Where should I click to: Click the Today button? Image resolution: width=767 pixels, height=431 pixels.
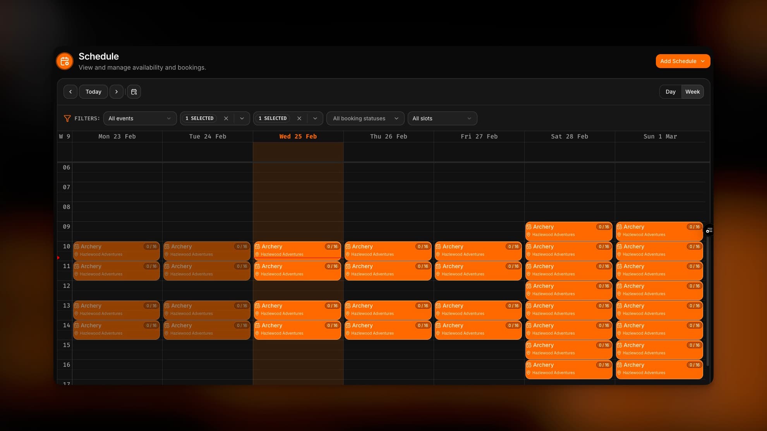93,92
